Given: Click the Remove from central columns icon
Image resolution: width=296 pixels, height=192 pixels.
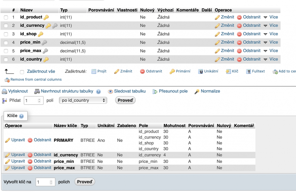Looking at the screenshot, I should [x=7, y=79].
